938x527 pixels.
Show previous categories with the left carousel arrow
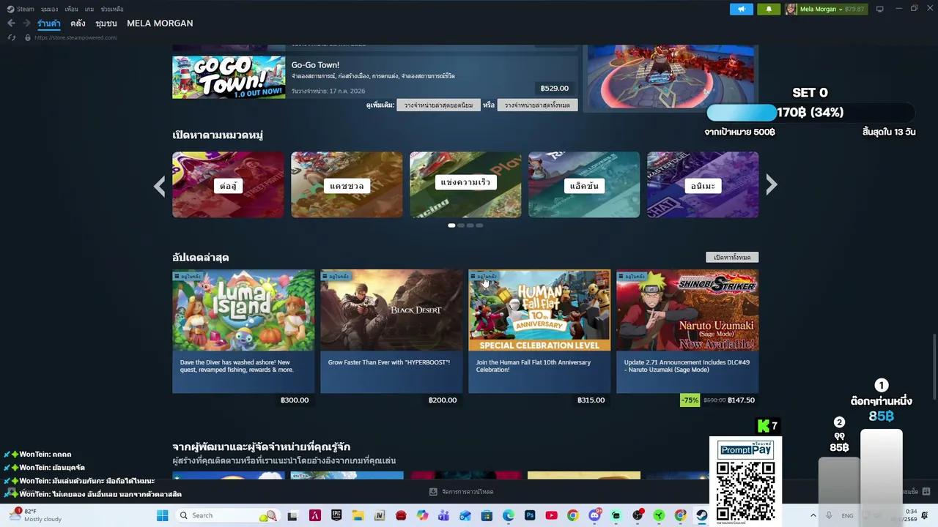[159, 185]
